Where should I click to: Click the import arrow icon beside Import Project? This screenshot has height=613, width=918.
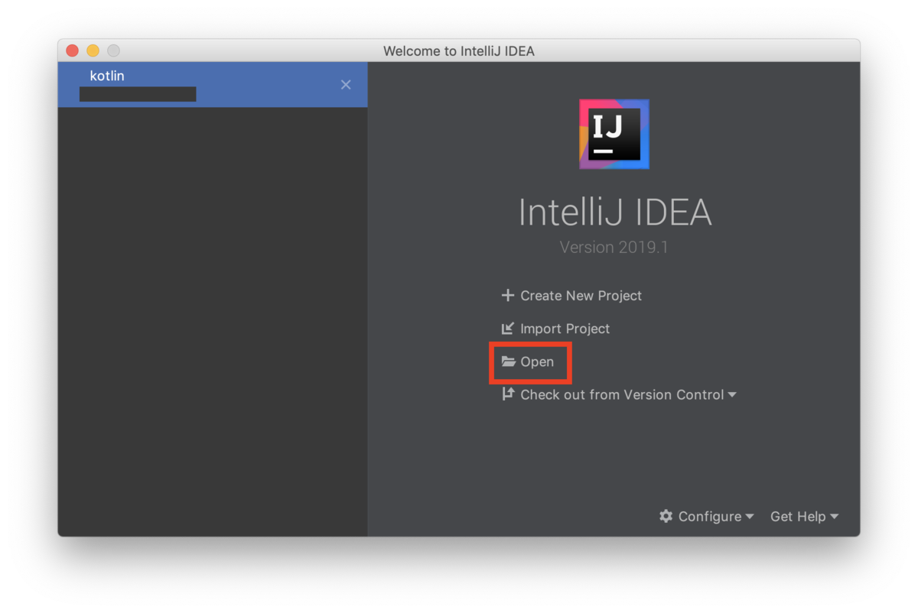click(x=507, y=329)
